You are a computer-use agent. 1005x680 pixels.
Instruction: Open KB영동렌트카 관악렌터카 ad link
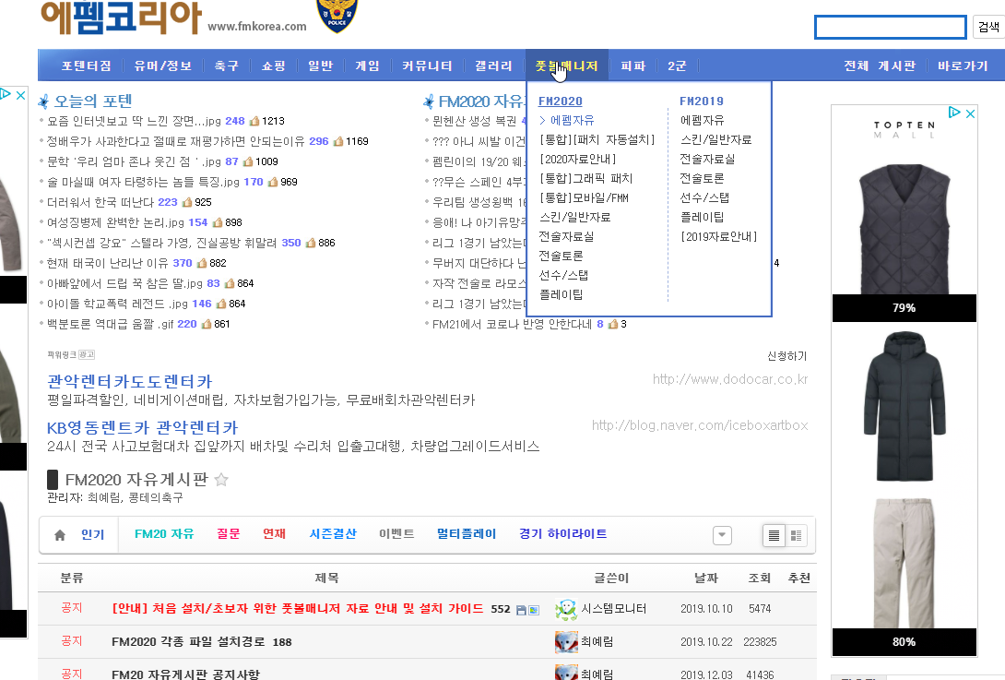(142, 428)
